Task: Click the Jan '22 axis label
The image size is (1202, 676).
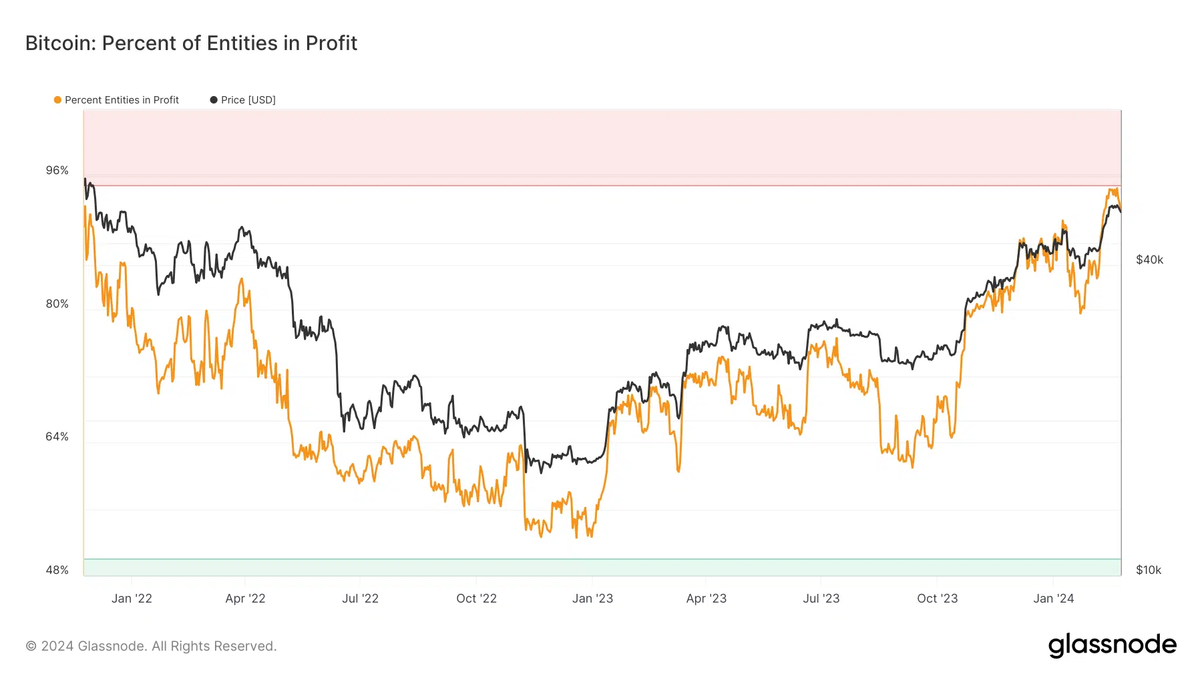Action: click(x=132, y=599)
